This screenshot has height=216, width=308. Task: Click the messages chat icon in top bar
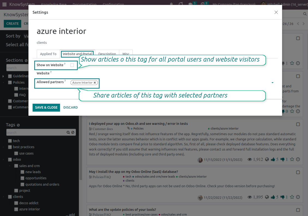(x=191, y=4)
